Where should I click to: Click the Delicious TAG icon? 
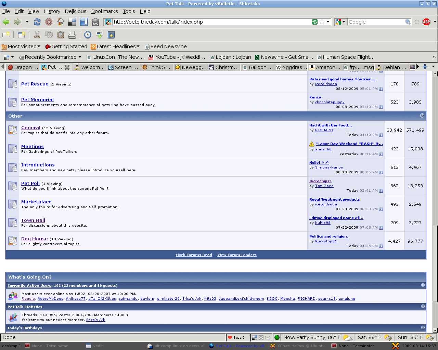click(x=95, y=22)
